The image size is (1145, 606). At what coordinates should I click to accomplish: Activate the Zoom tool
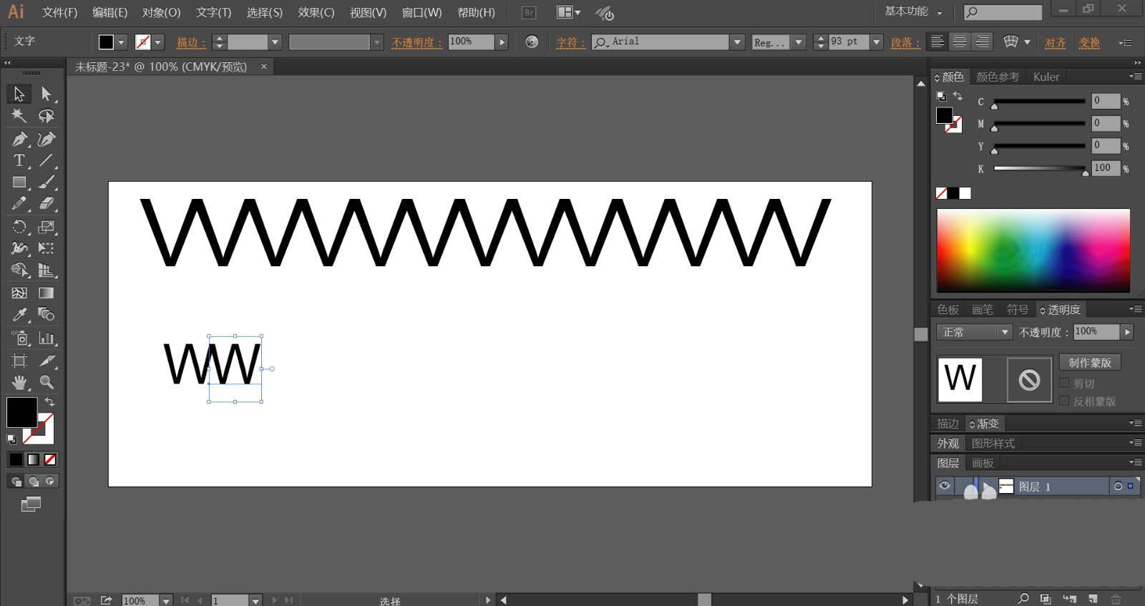tap(47, 382)
